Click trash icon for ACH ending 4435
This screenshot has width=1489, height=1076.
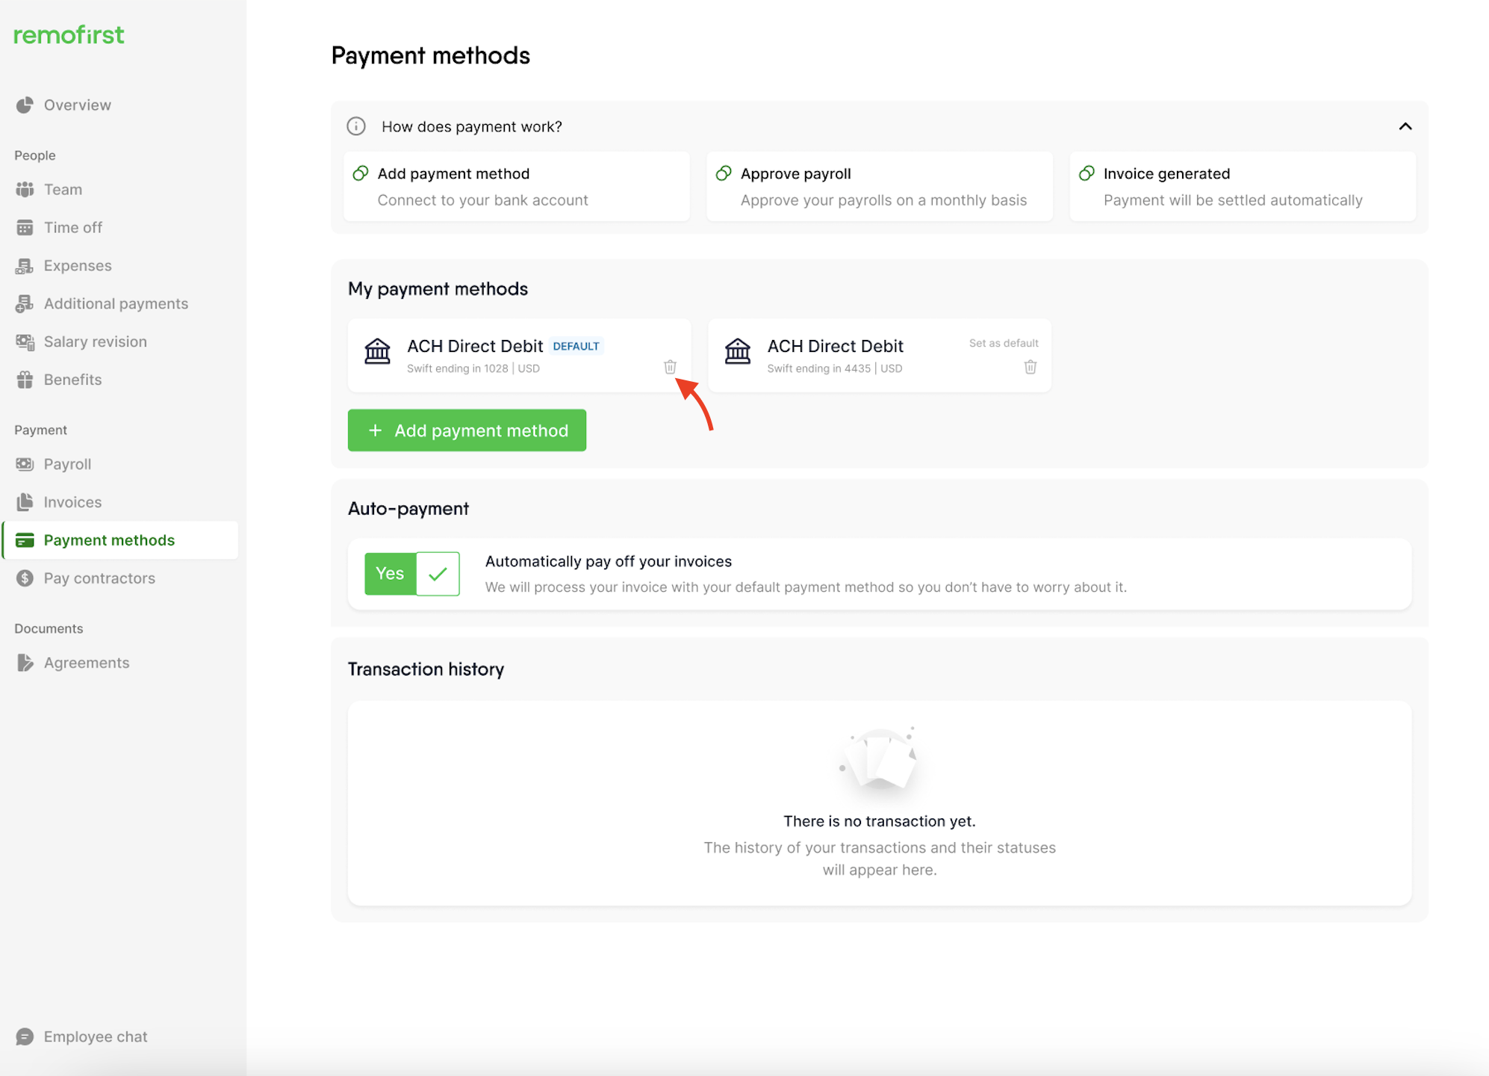coord(1030,367)
